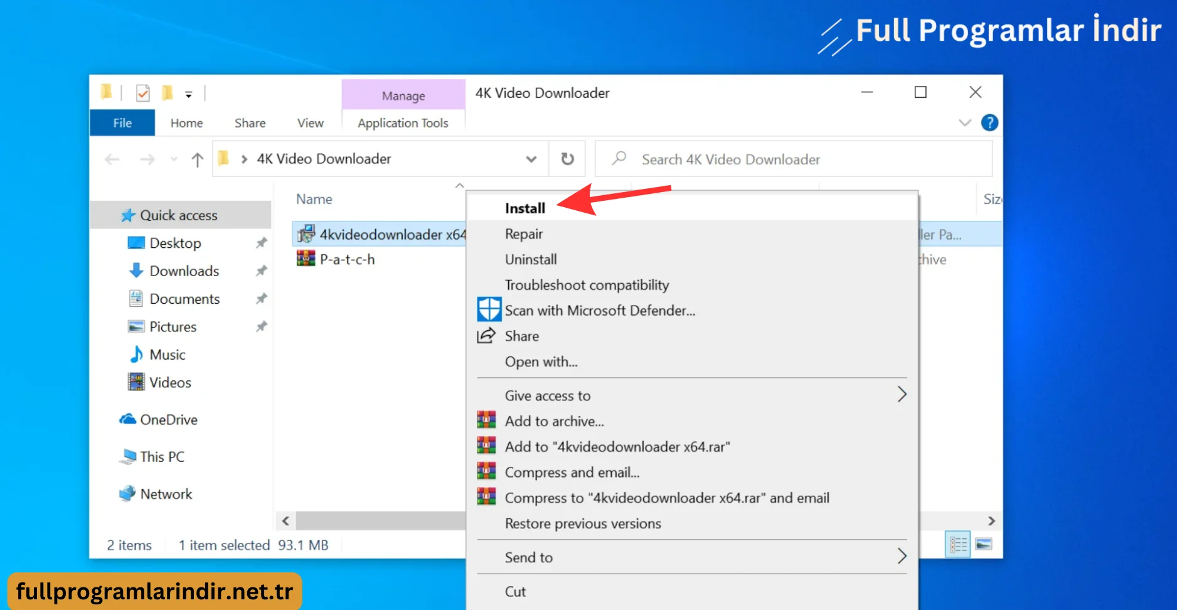Viewport: 1177px width, 610px height.
Task: Select the 4kvideodownloader x64 file
Action: (380, 234)
